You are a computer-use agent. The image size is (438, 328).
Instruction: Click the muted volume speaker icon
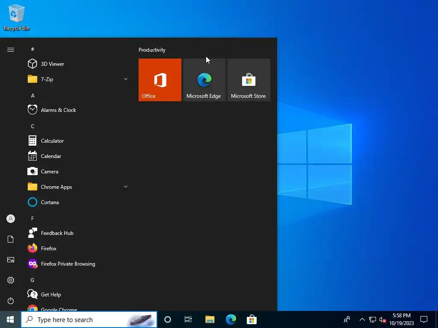tap(382, 319)
